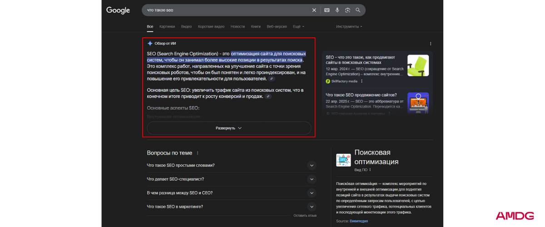Click the 'Вопросы по теме' heading
This screenshot has width=545, height=227.
tap(169, 153)
